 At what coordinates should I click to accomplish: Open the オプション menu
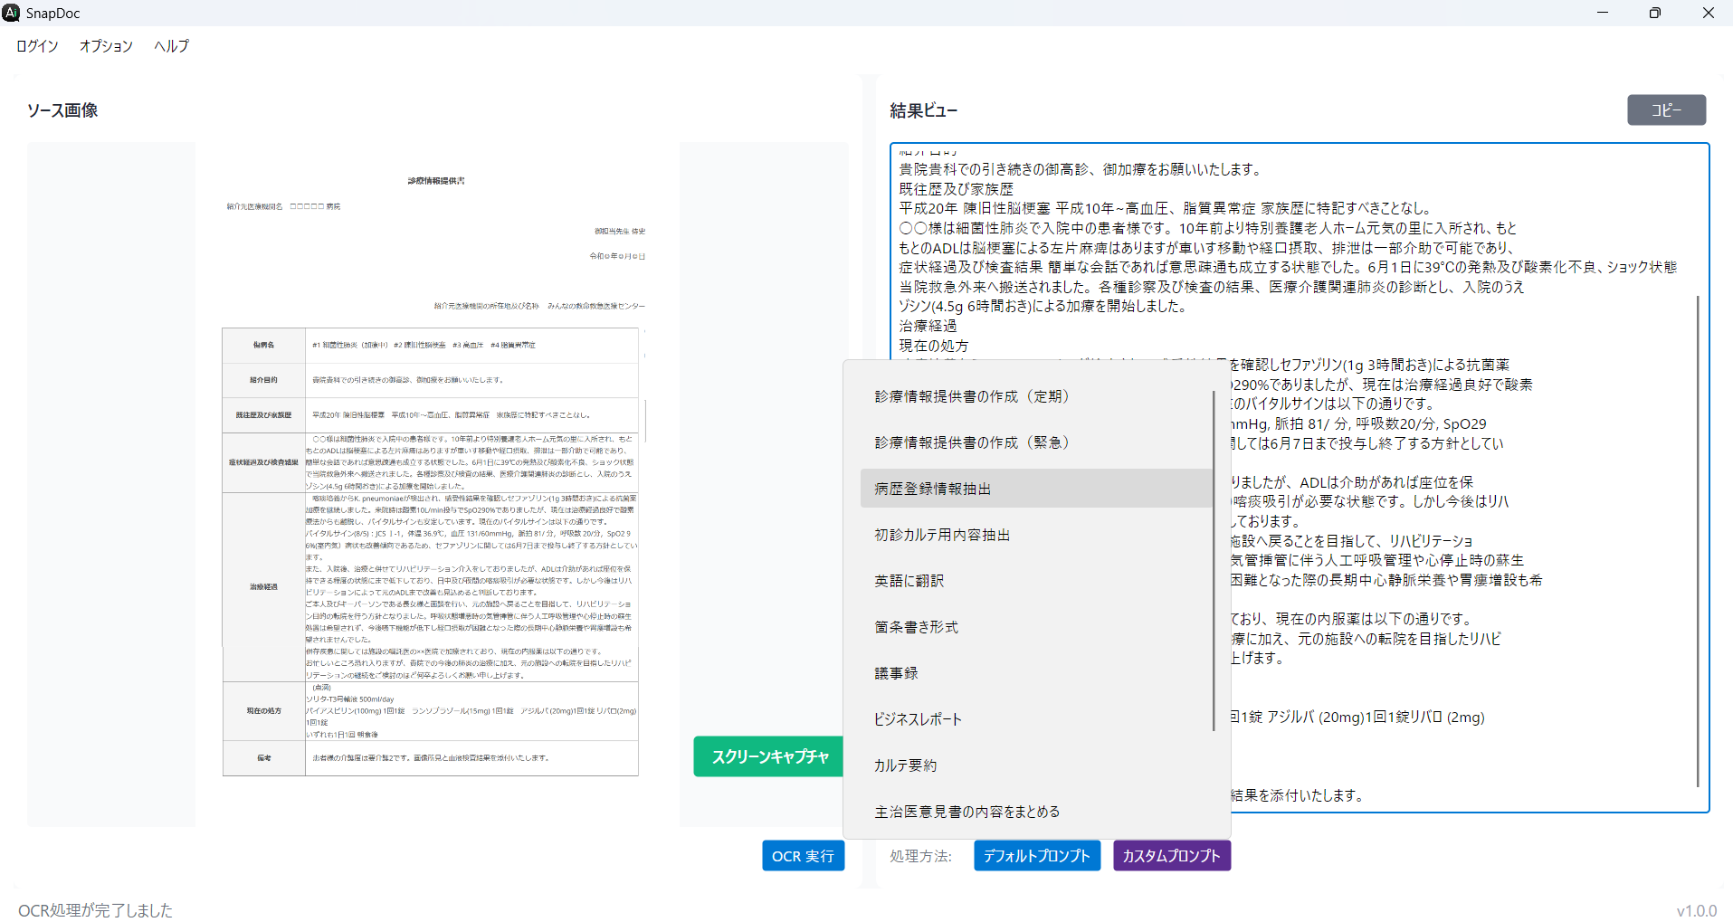pyautogui.click(x=106, y=46)
